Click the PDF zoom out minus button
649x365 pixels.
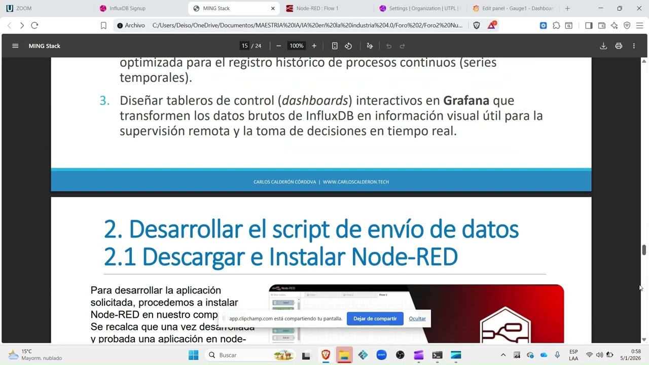point(278,46)
